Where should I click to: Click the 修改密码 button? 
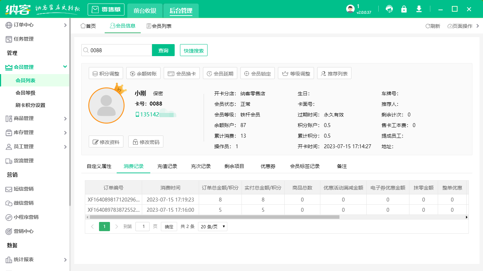tap(146, 141)
